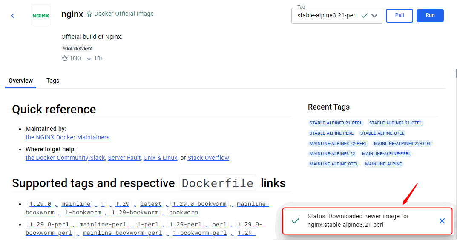Open the NGINX Docker Maintainers link
The height and width of the screenshot is (240, 457).
click(67, 137)
